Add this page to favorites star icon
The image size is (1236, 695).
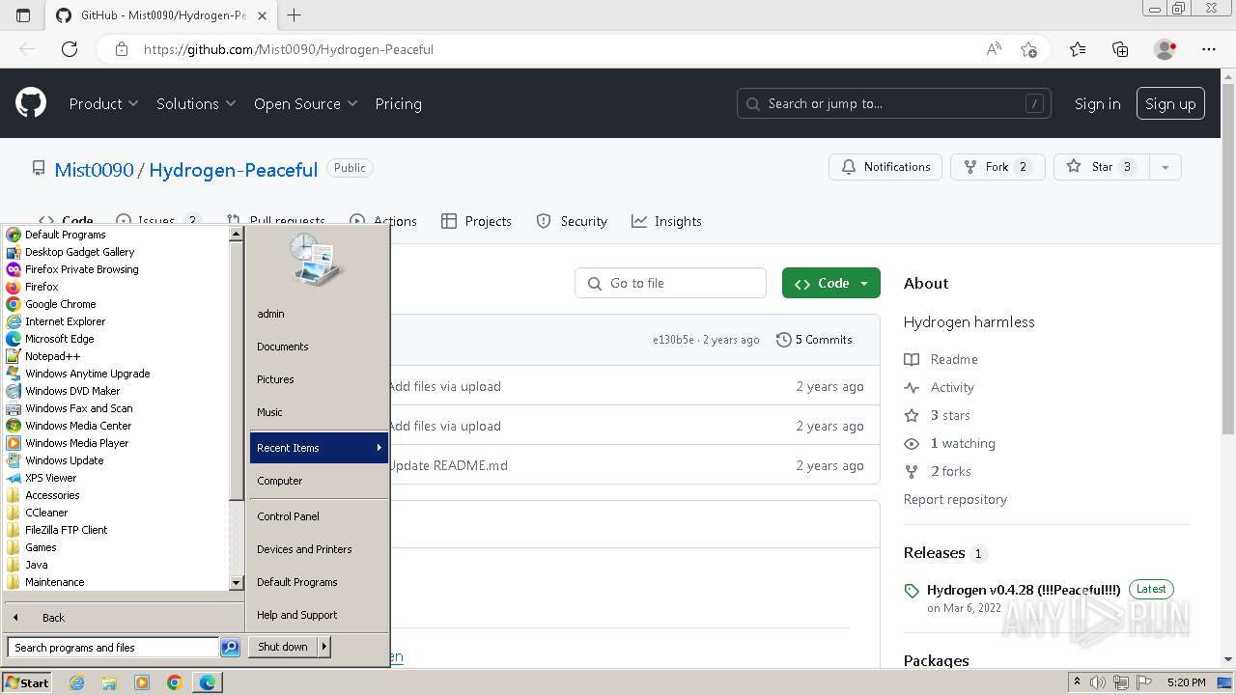(1028, 49)
